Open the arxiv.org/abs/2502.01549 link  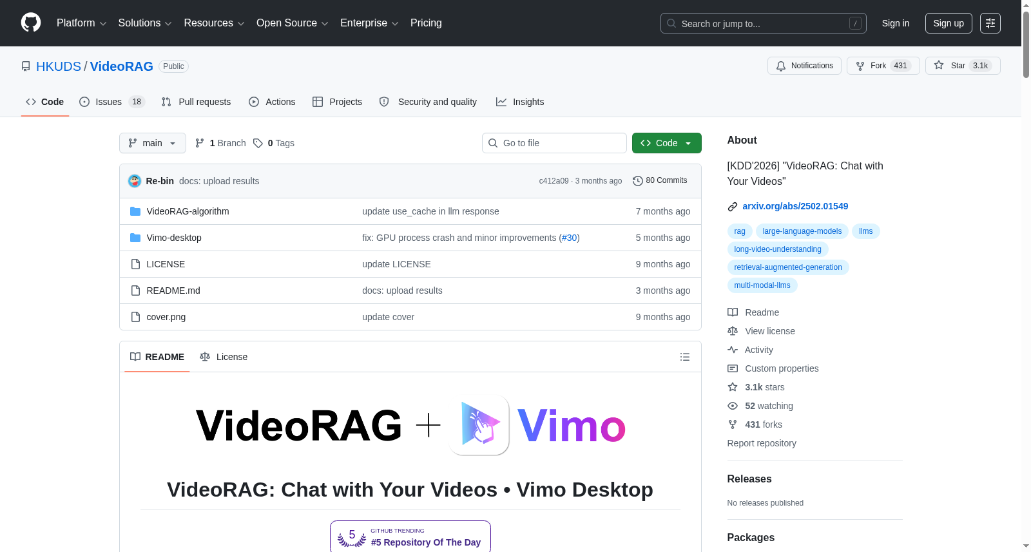(x=795, y=206)
